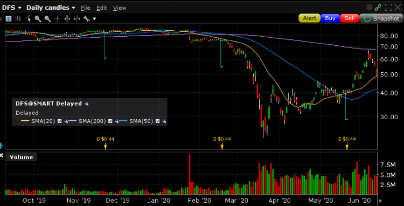Click the 2.5M volume axis label
Screen dimensions: 404x206
388,185
